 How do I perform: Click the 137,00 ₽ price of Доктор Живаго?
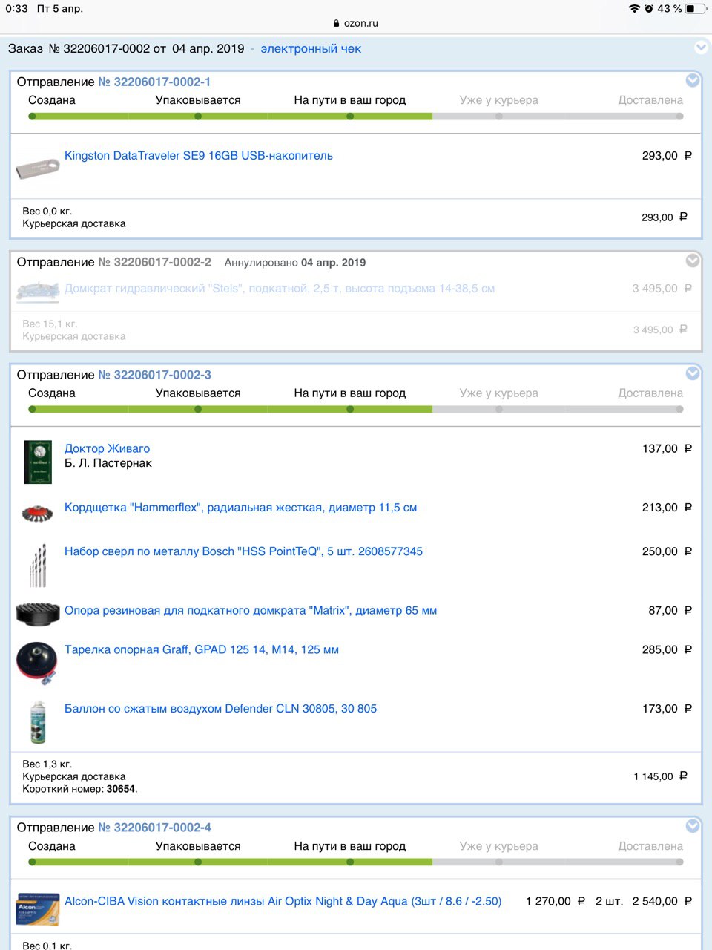[667, 449]
